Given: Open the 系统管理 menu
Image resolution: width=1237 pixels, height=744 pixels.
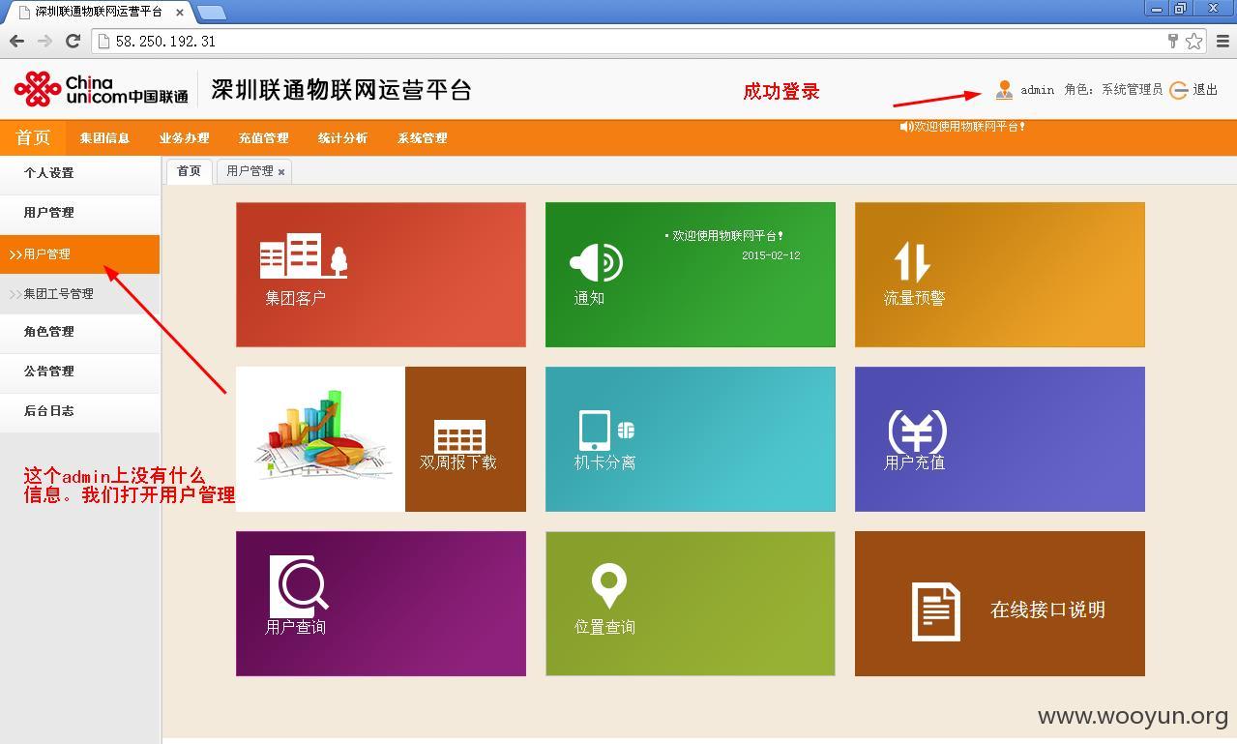Looking at the screenshot, I should point(422,137).
